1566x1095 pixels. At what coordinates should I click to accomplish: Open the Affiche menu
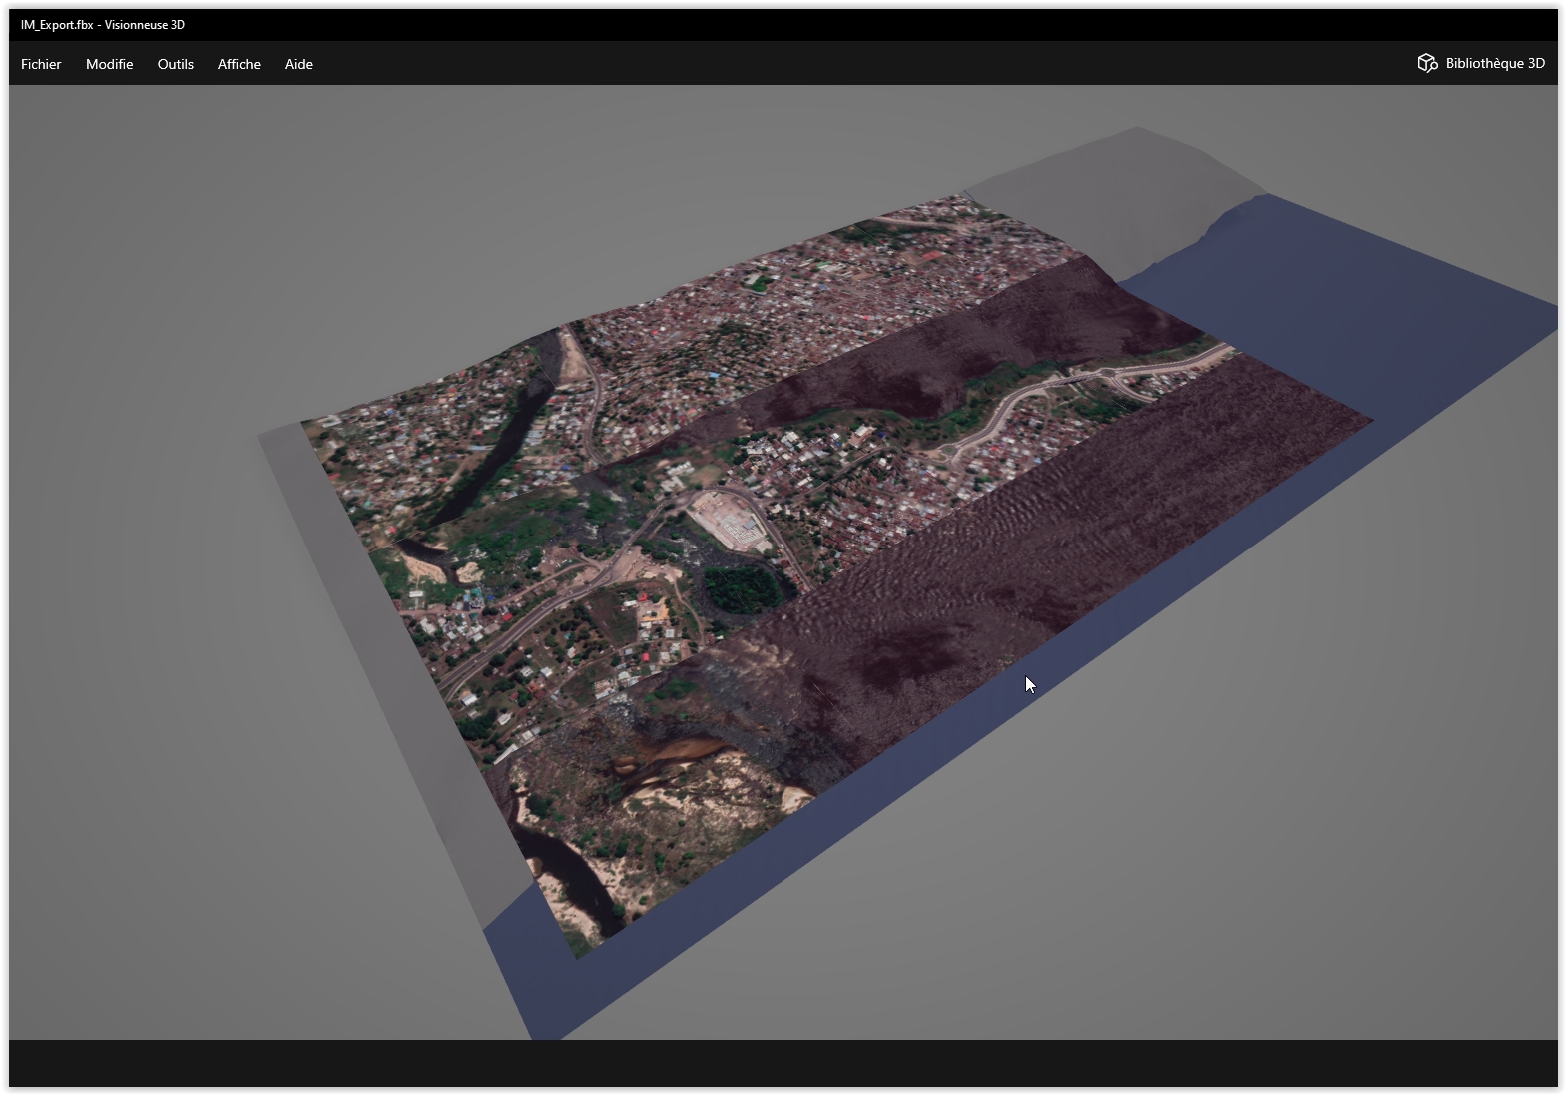(238, 64)
